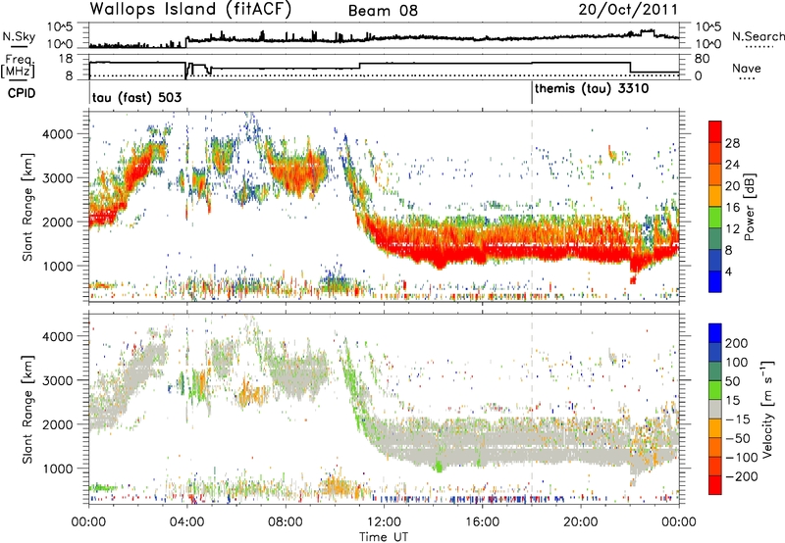Click the Velocity colorbar tick '200'
Screen dimensions: 785x543
736,343
